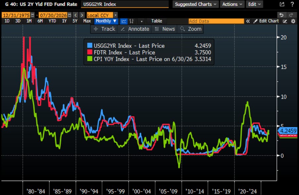Open the start date calendar picker icon
This screenshot has height=195, width=299.
click(32, 15)
